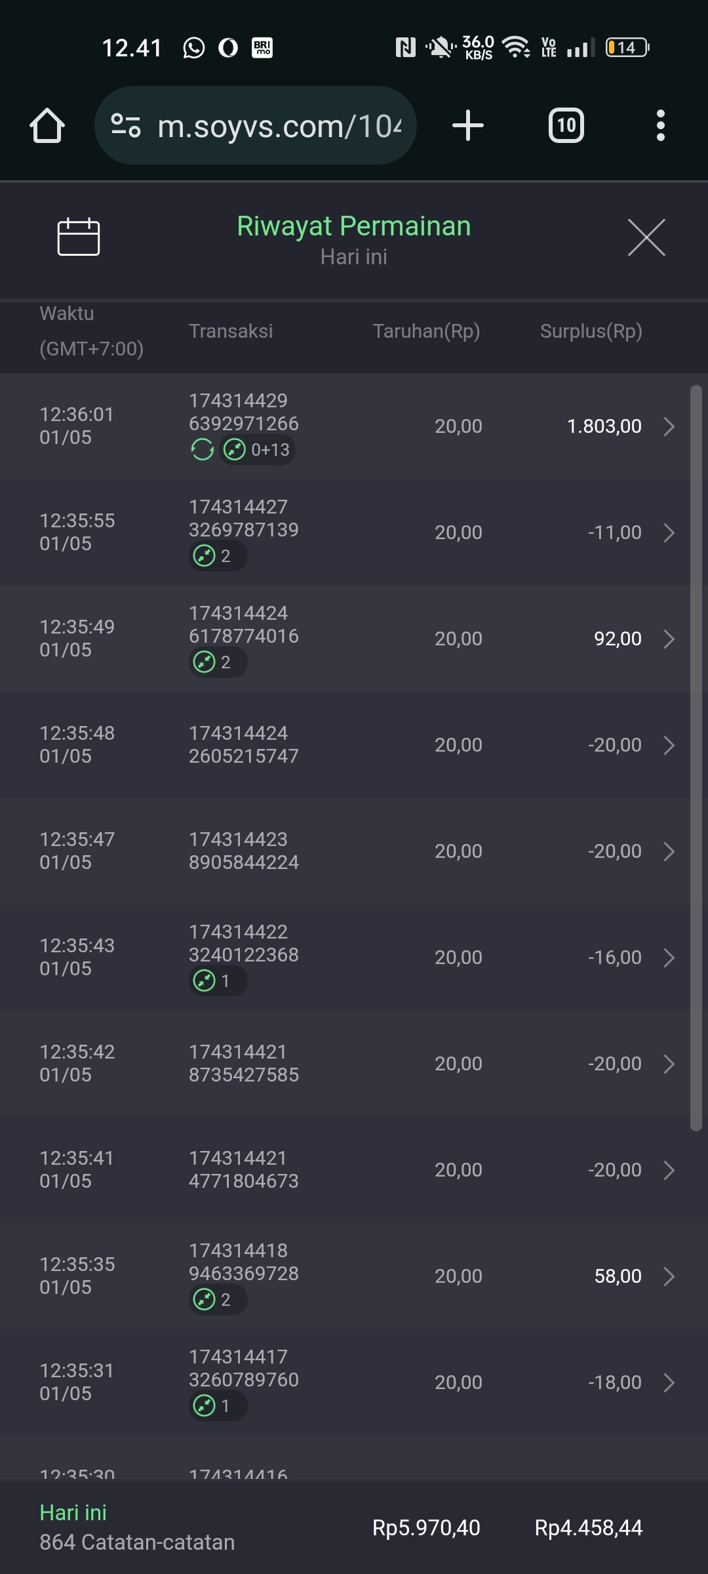Expand the -11,00 surplus transaction details
The image size is (708, 1574).
click(669, 533)
